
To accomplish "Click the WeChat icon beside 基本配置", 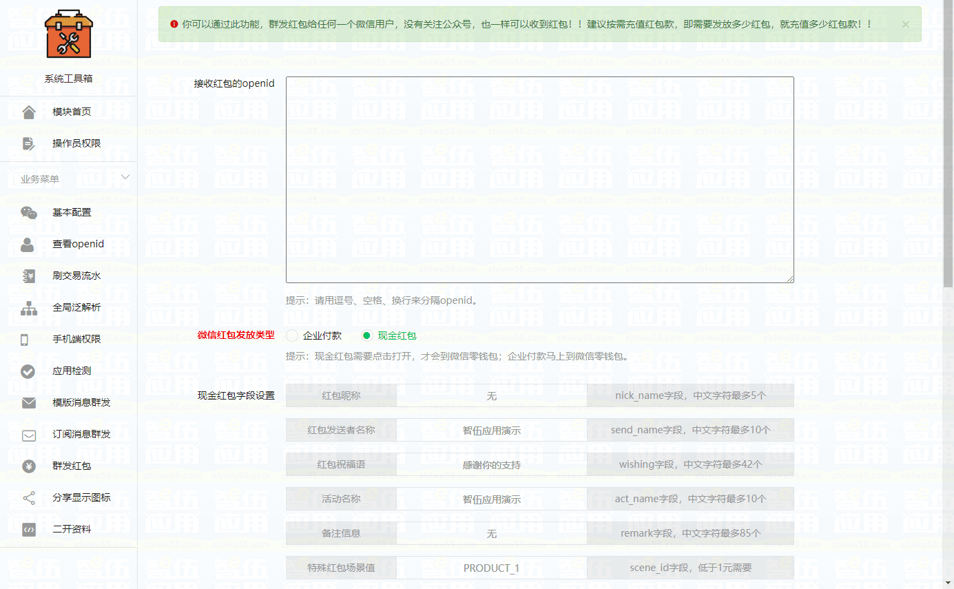I will (x=28, y=212).
